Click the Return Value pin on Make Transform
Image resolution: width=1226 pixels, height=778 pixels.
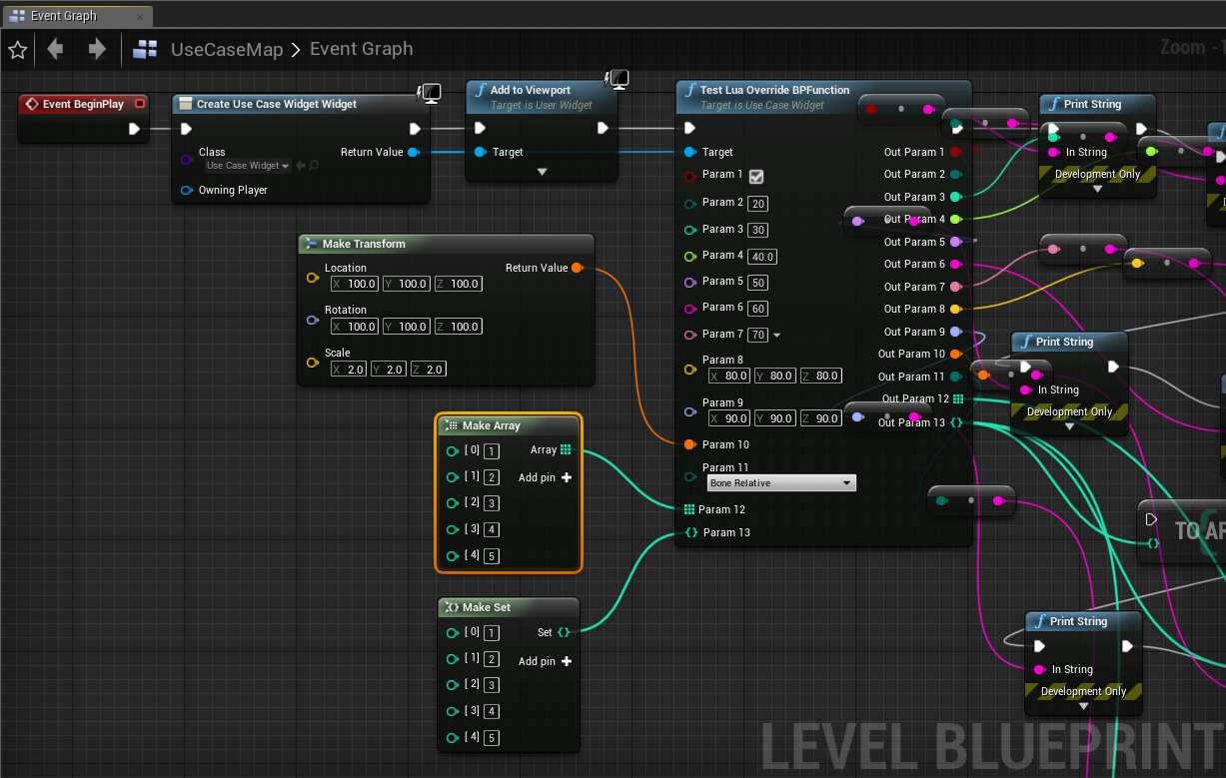(x=578, y=268)
